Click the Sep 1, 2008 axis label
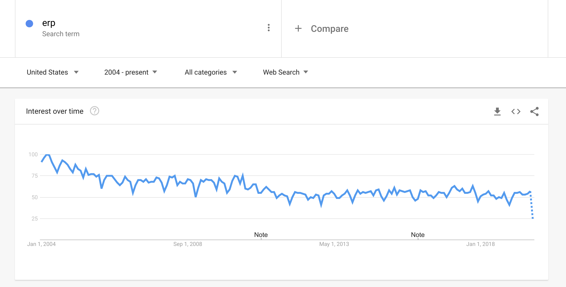The height and width of the screenshot is (287, 566). [188, 244]
